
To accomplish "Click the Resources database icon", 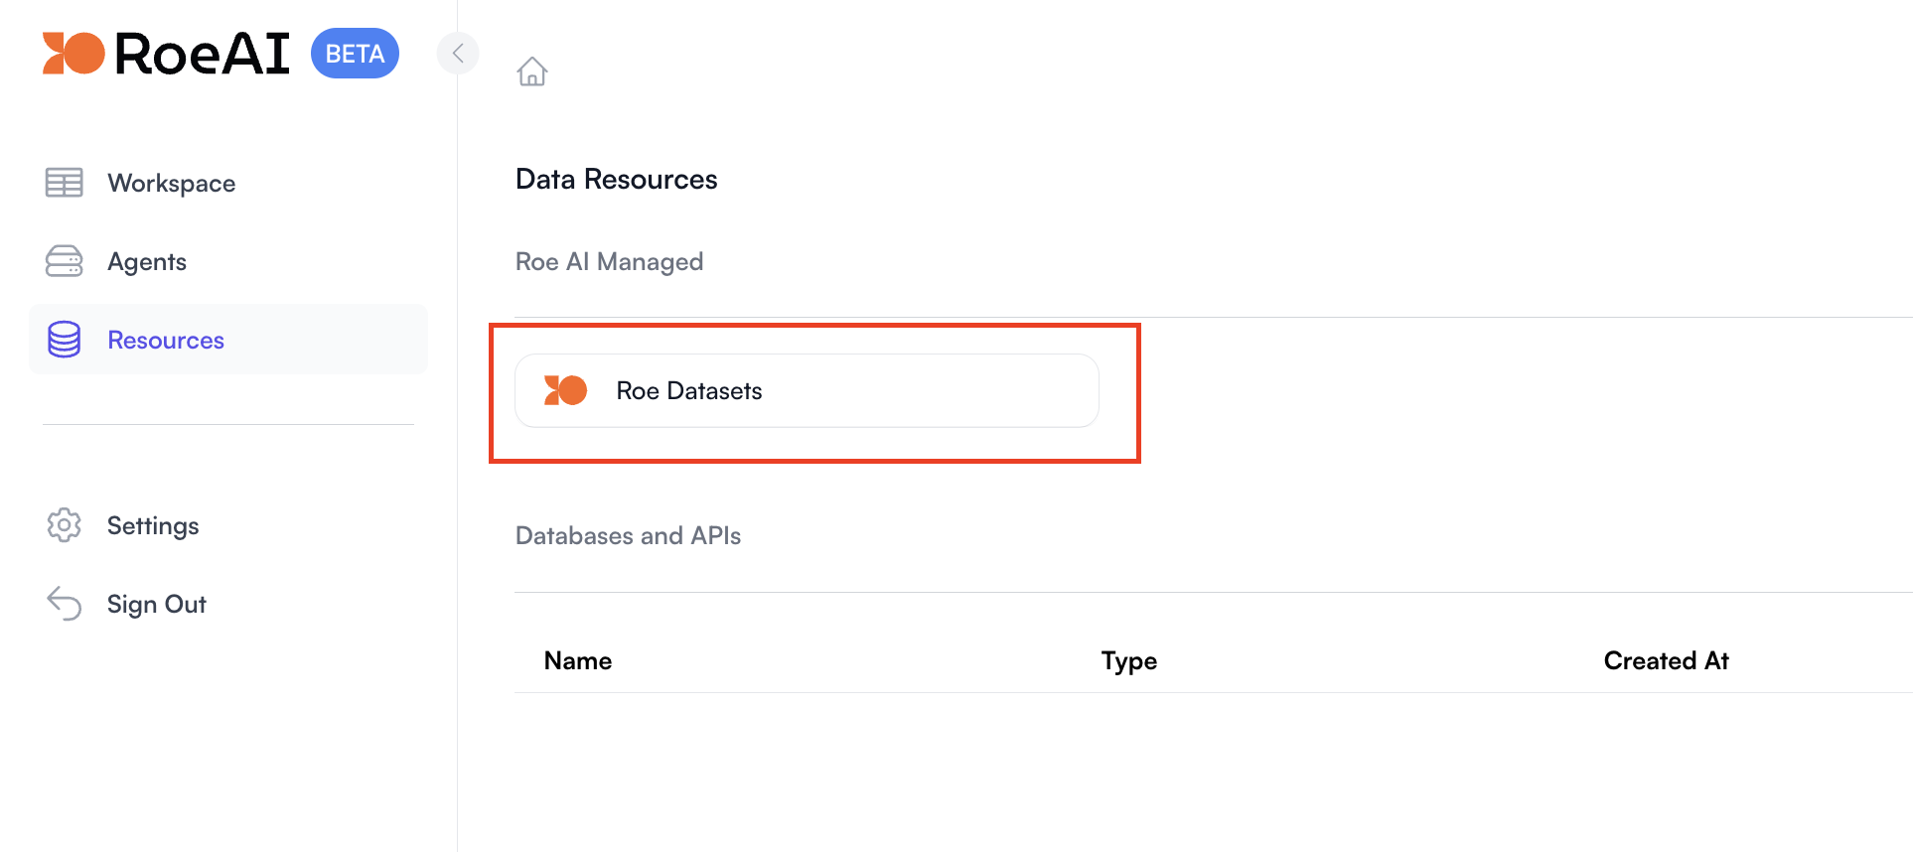I will pyautogui.click(x=65, y=340).
